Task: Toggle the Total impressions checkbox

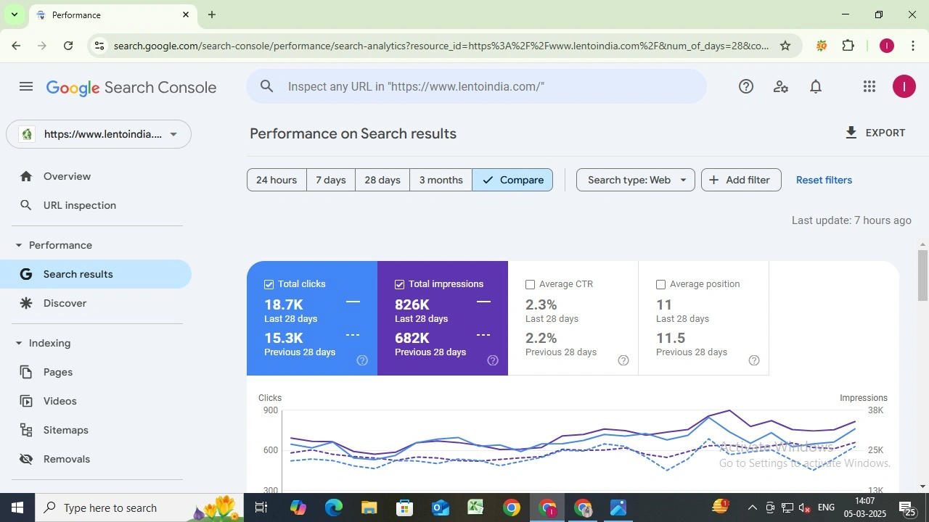Action: 400,284
